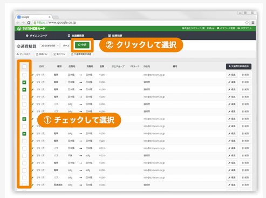
Task: Click the 出発地 column header
Action: click(x=72, y=67)
